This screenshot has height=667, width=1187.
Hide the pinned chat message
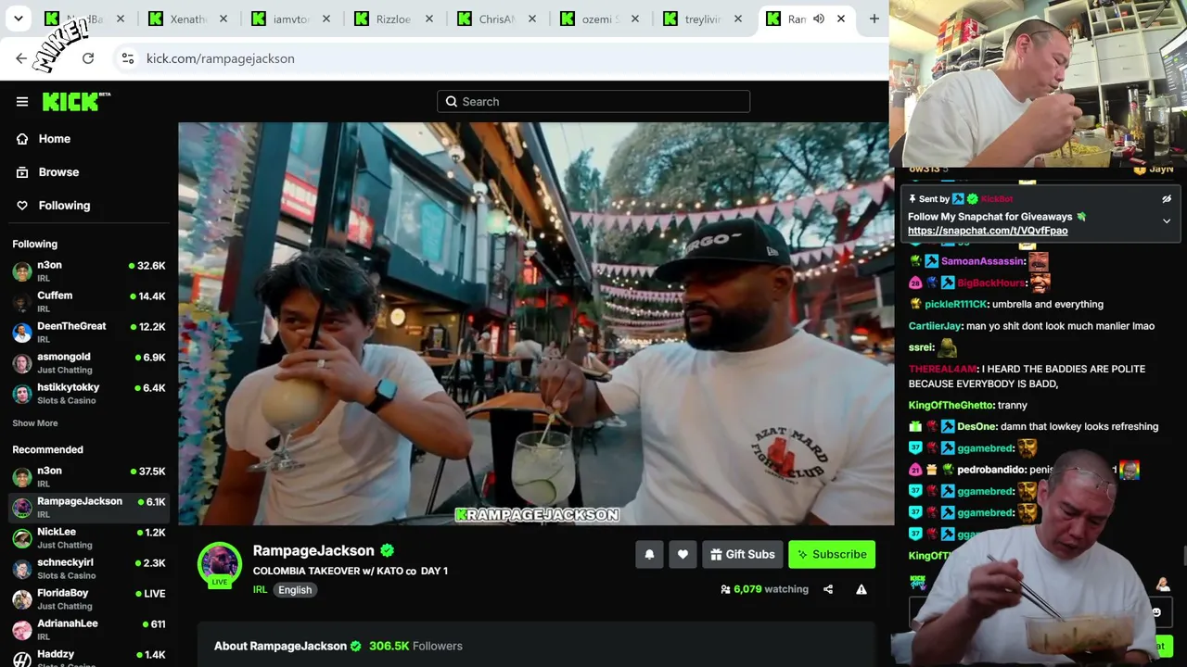click(1167, 199)
